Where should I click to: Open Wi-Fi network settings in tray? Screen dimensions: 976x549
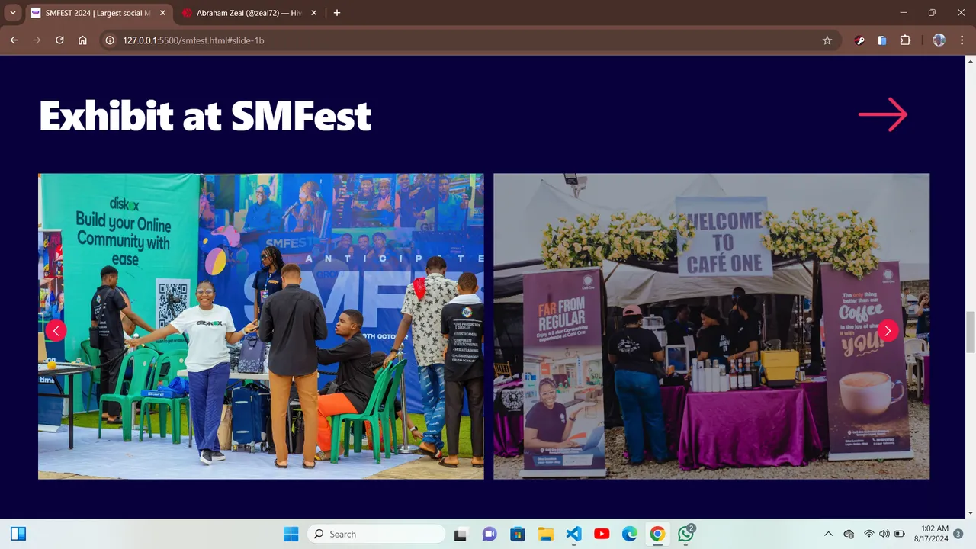click(x=869, y=534)
